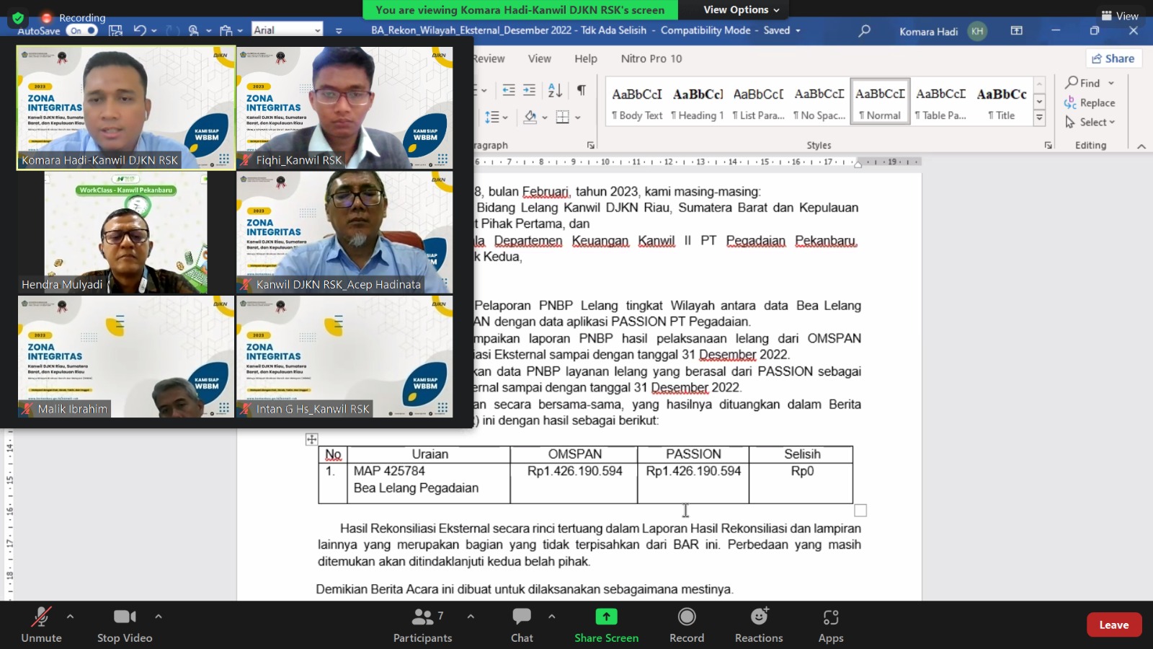Click the Sort paragraph icon
This screenshot has height=649, width=1153.
(555, 90)
